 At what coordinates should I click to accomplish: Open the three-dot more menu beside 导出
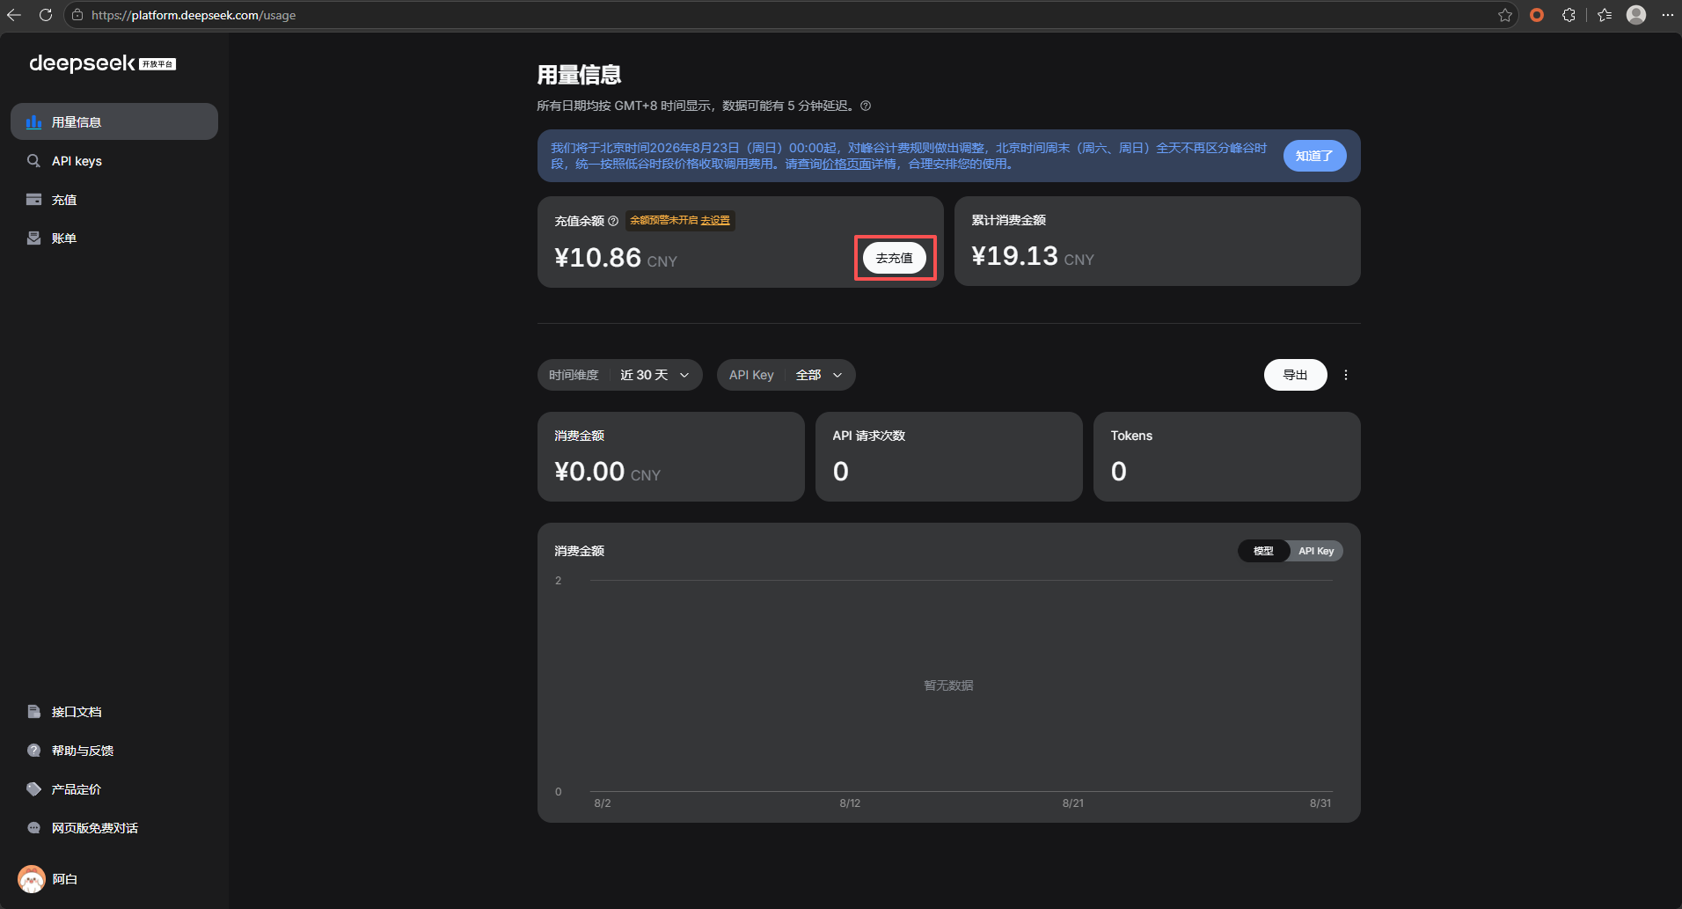click(1346, 375)
